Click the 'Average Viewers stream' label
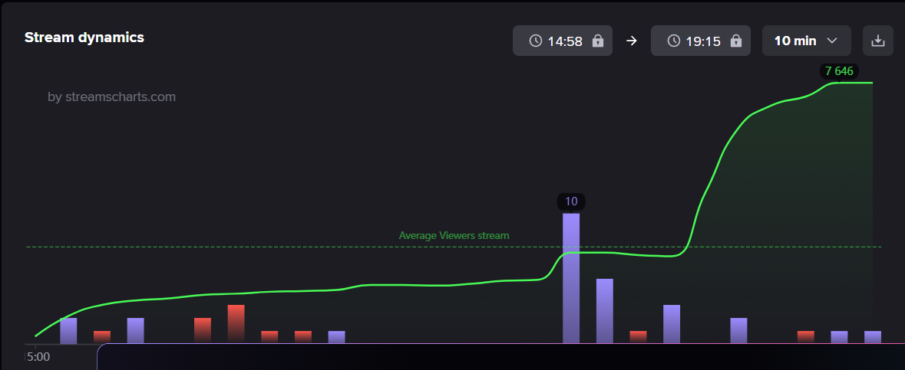 tap(454, 235)
